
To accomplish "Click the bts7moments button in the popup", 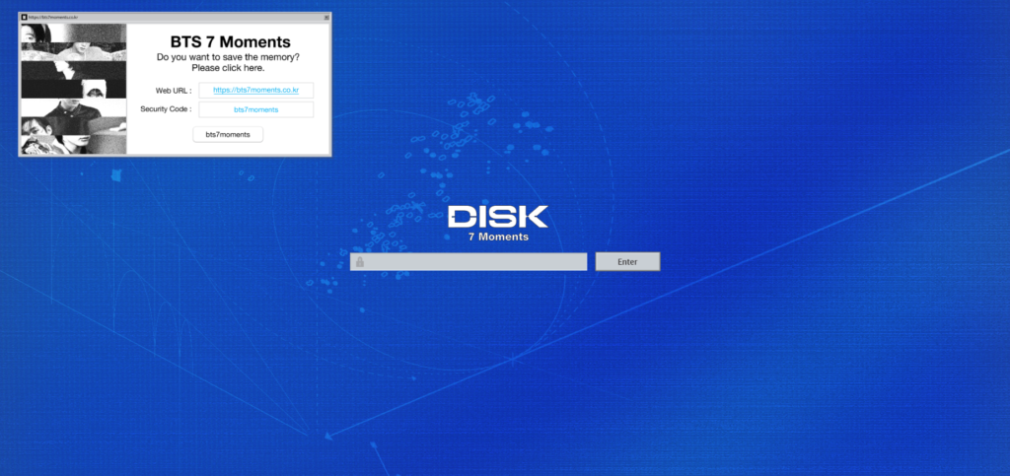I will tap(228, 134).
